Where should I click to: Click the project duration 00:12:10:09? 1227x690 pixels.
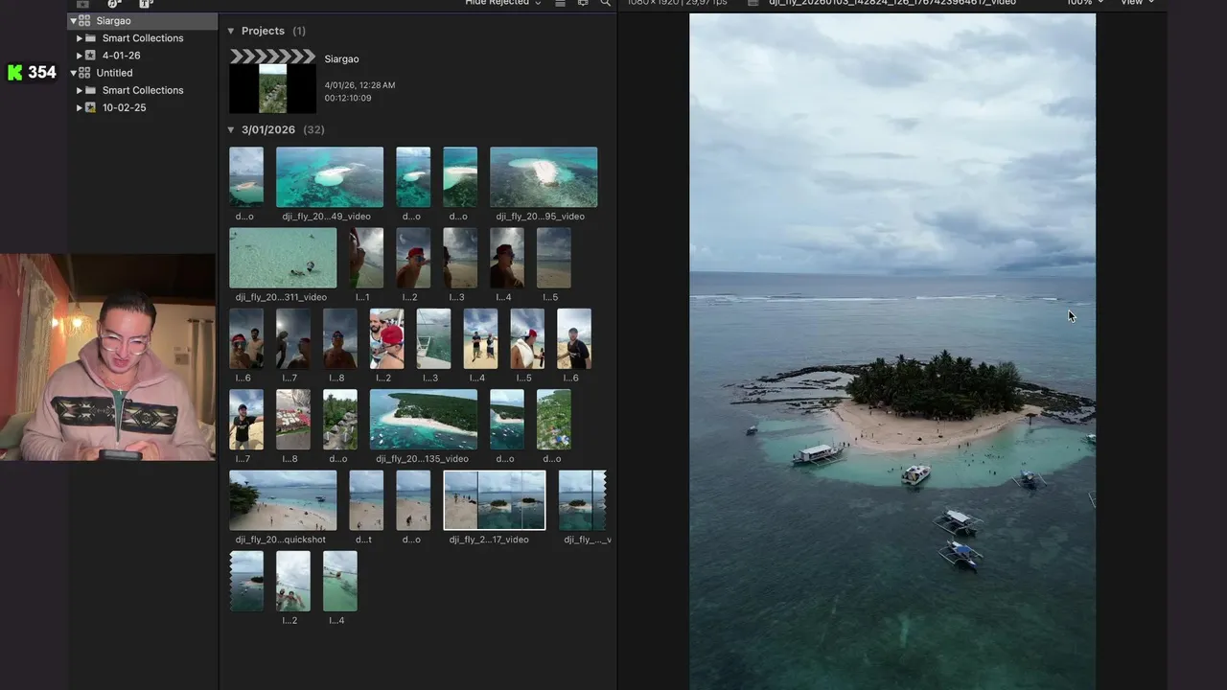[x=348, y=98]
